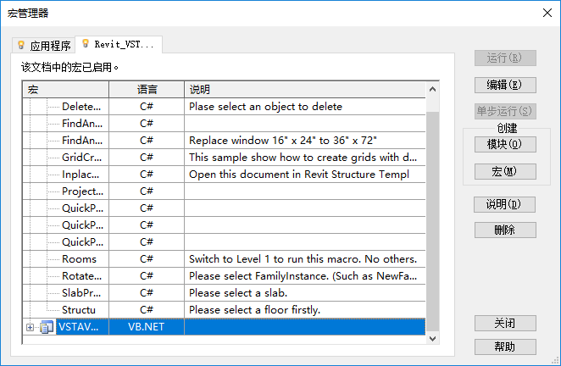This screenshot has height=366, width=561.
Task: Sort by the 语言 column header
Action: coord(147,89)
